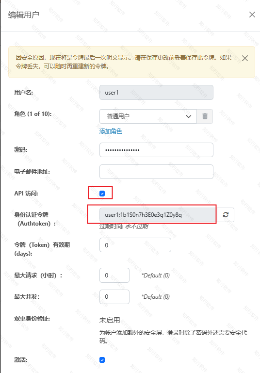Focus the 用户名 field containing user1

[x=156, y=93]
